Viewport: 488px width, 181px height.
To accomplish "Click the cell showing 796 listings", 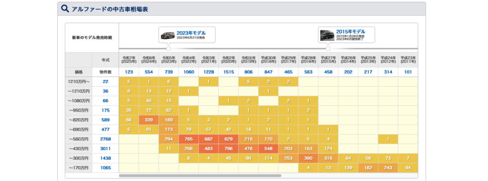I will coord(228,149).
